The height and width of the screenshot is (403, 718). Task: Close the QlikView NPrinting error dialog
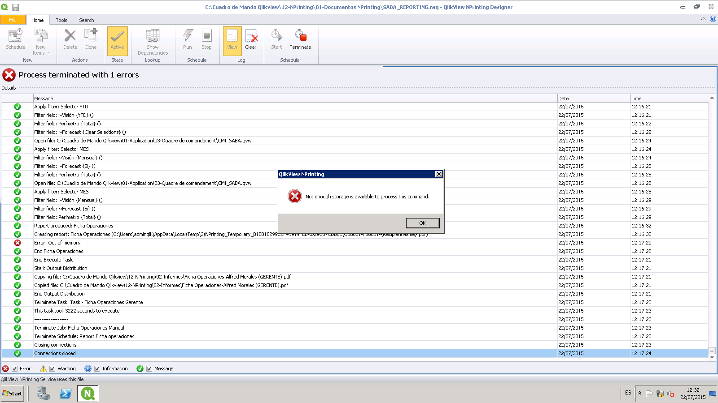tap(439, 174)
